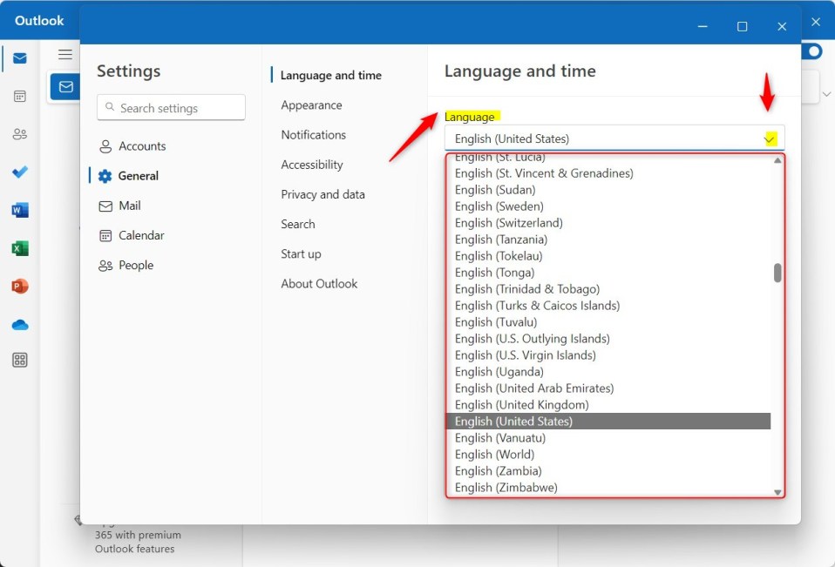Open the People settings category
835x567 pixels.
point(126,266)
